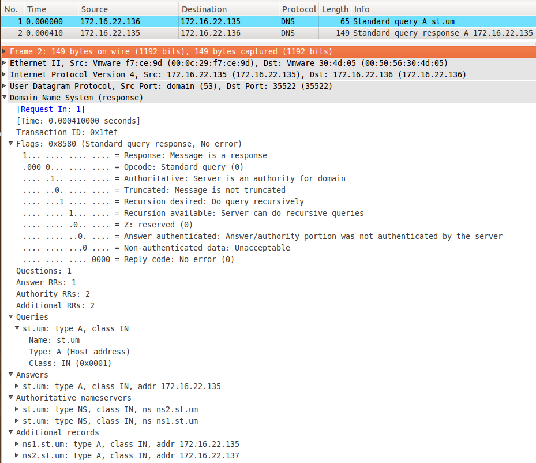Select the Truncated flag line
536x463 pixels.
click(x=154, y=190)
